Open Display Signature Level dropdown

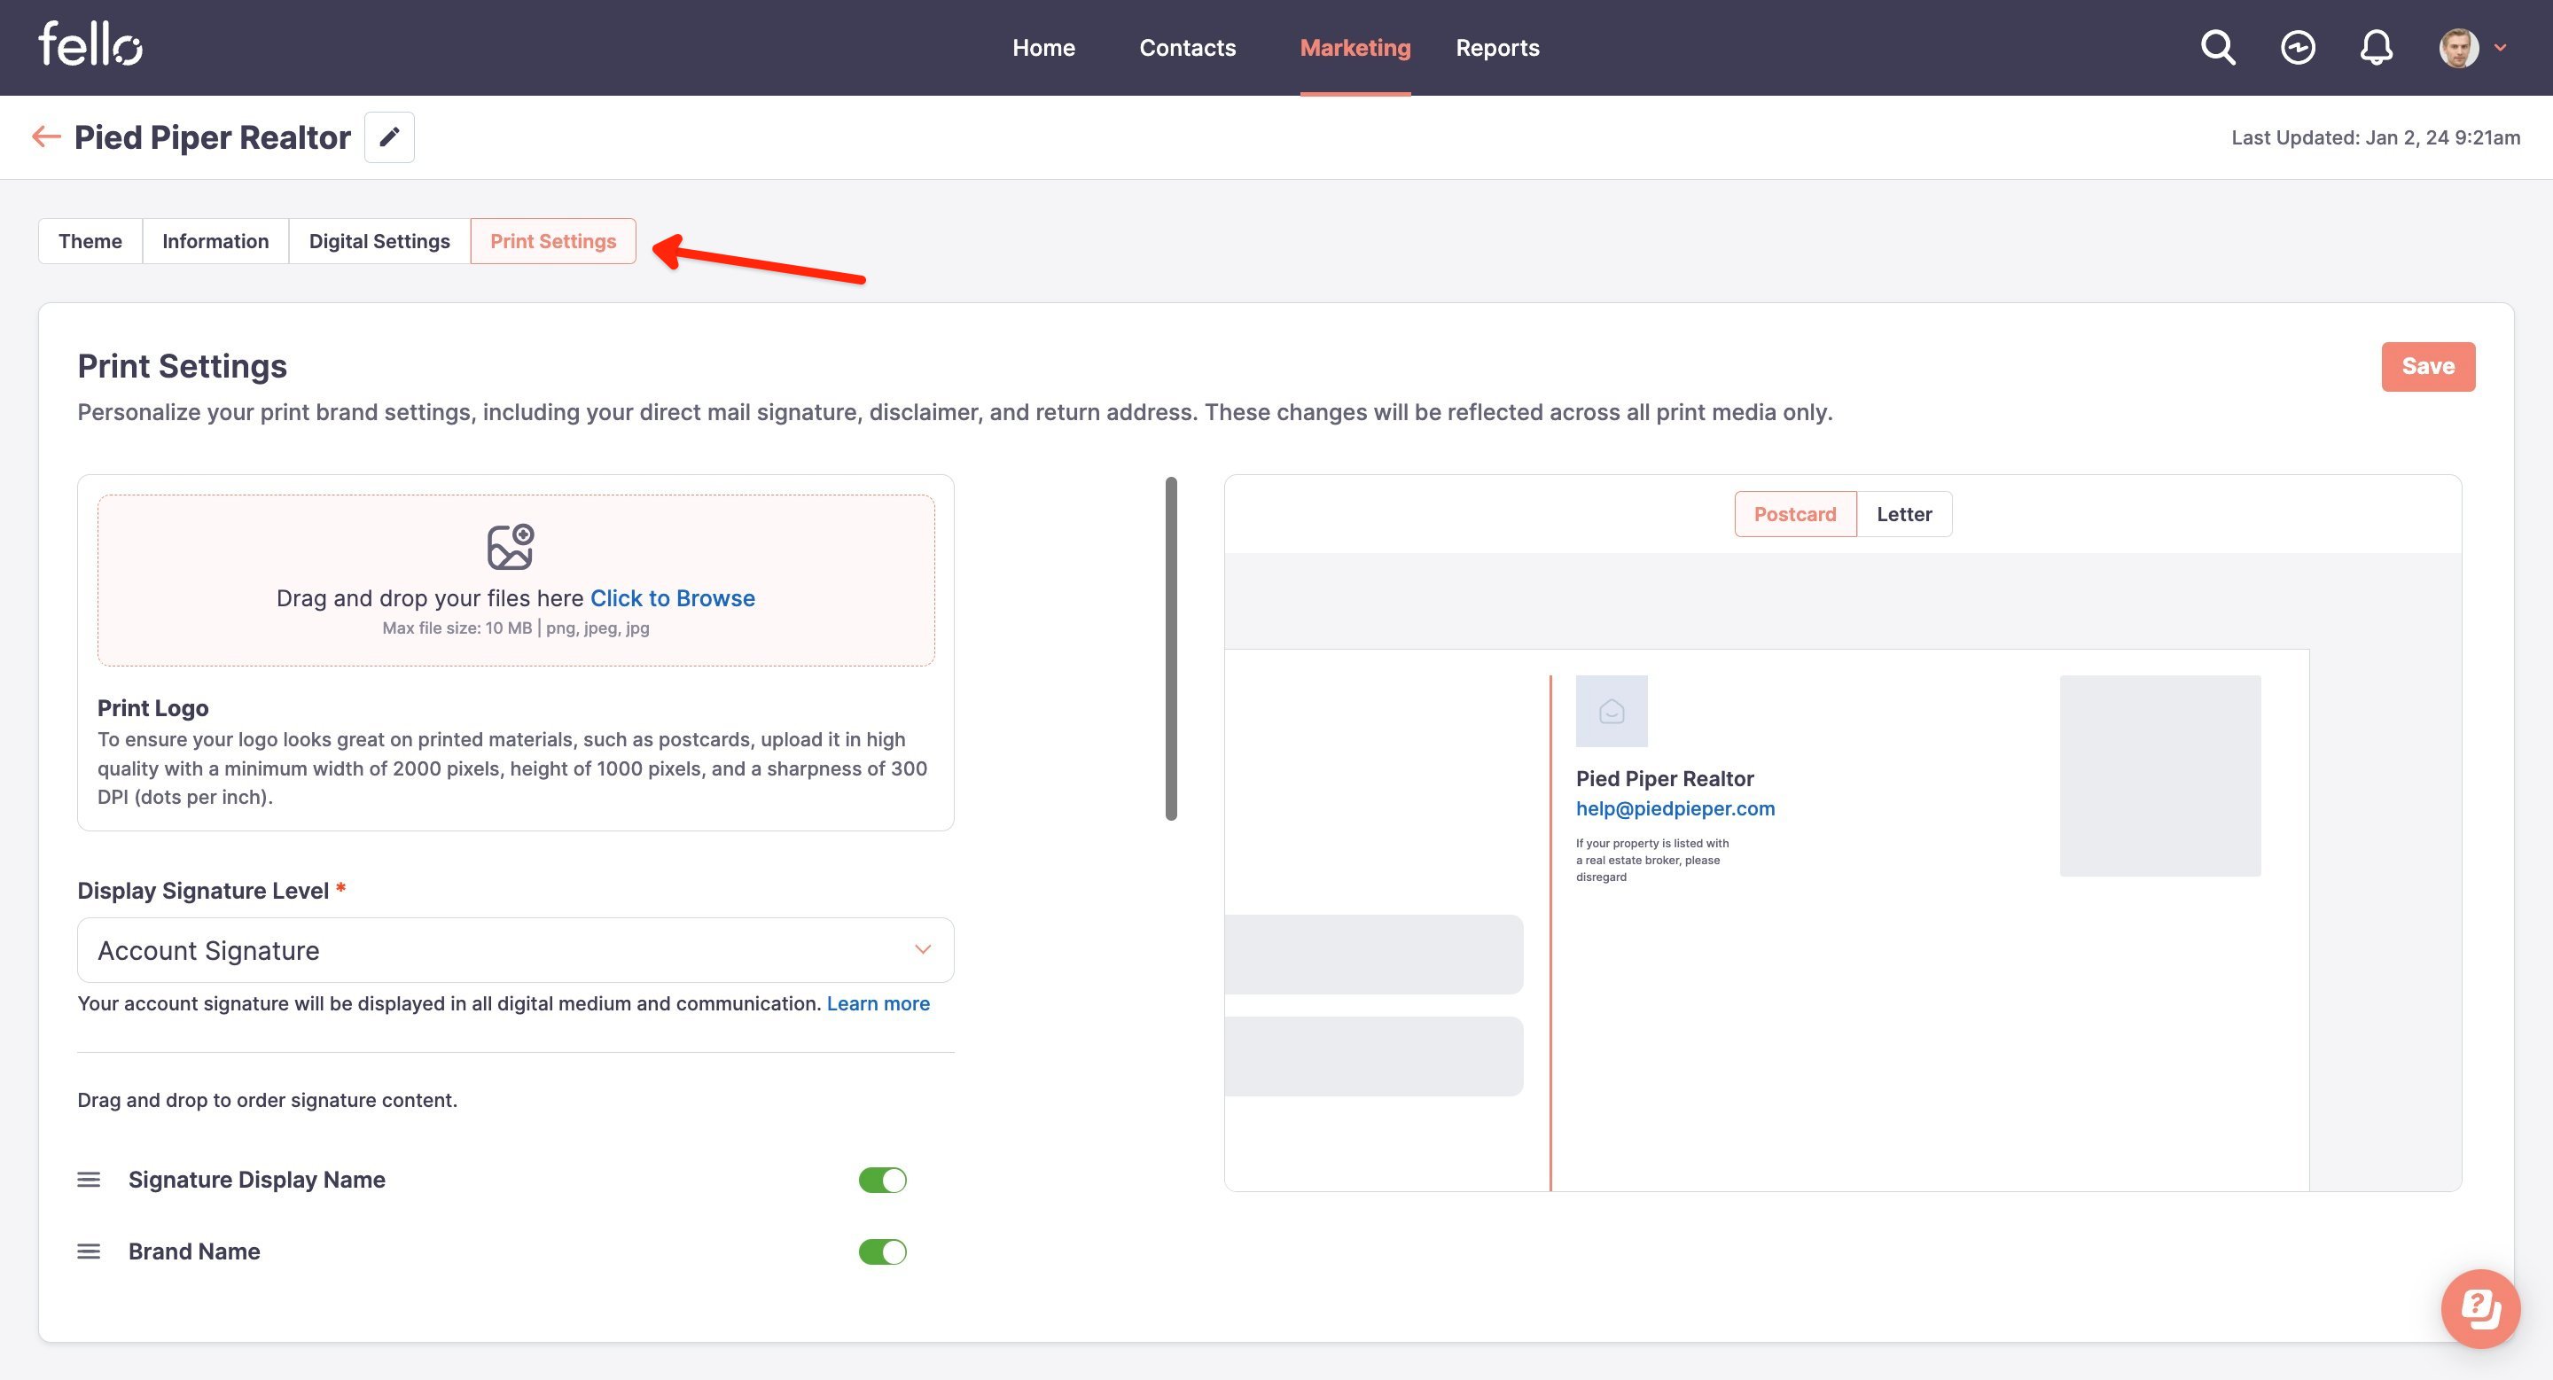[515, 950]
